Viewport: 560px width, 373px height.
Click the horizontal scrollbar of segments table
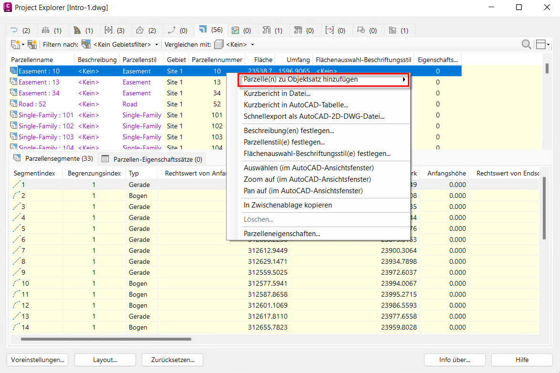[x=106, y=339]
